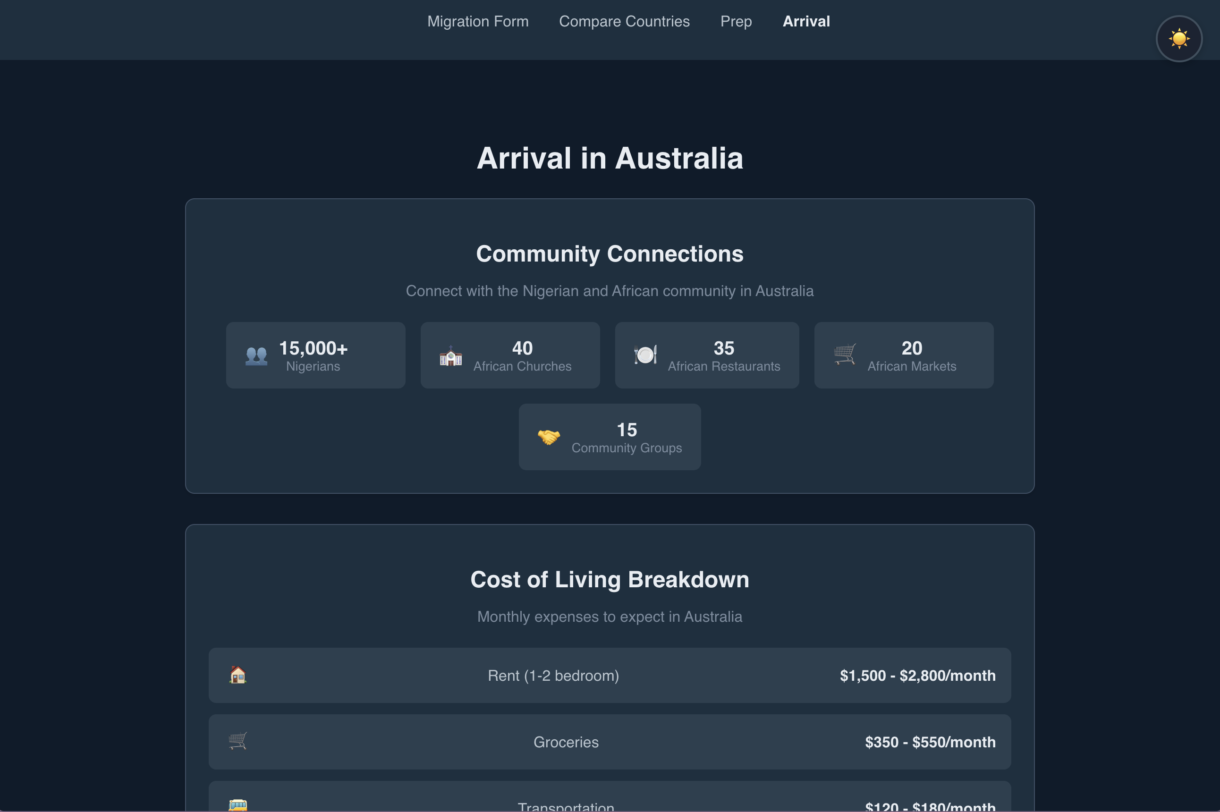
Task: Select the 15,000+ Nigerians stat card
Action: click(x=315, y=355)
